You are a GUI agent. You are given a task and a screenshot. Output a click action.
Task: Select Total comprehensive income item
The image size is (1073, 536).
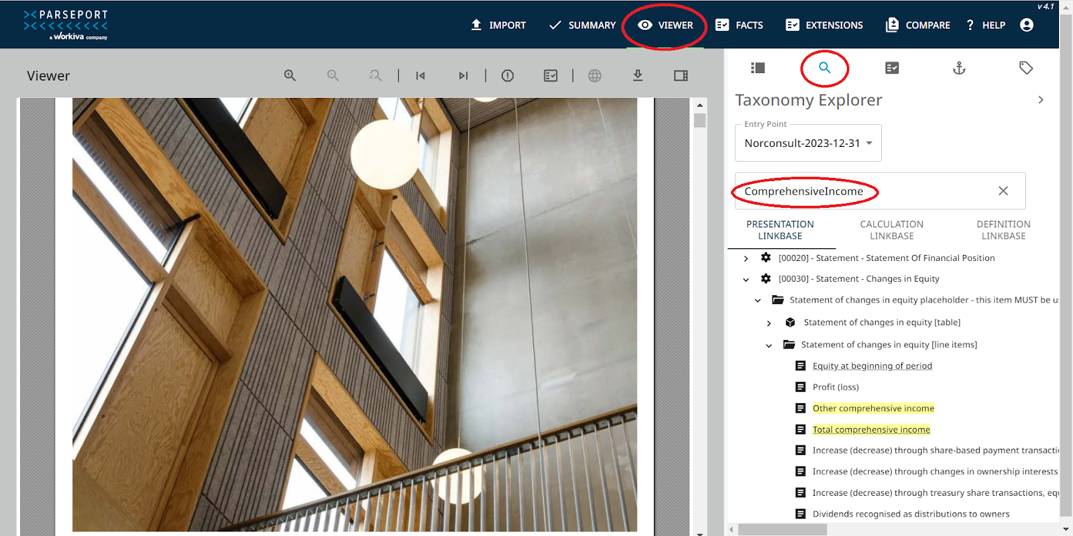(871, 429)
